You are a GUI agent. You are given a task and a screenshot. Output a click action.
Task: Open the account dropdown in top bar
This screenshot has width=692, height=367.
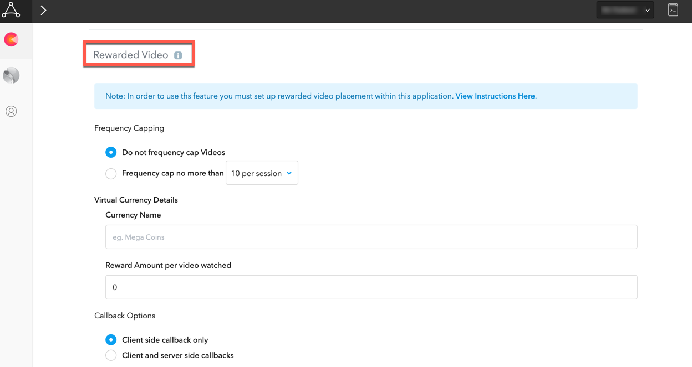625,10
